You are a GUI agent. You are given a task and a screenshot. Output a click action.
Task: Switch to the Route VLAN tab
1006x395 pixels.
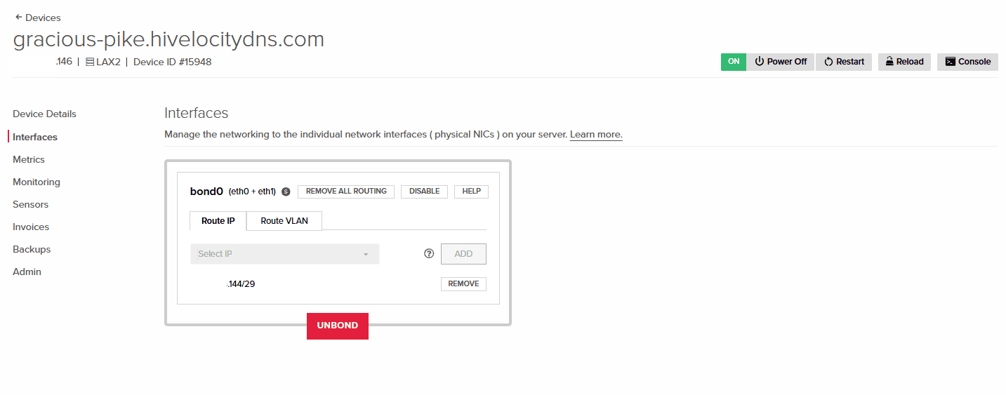[x=284, y=221]
